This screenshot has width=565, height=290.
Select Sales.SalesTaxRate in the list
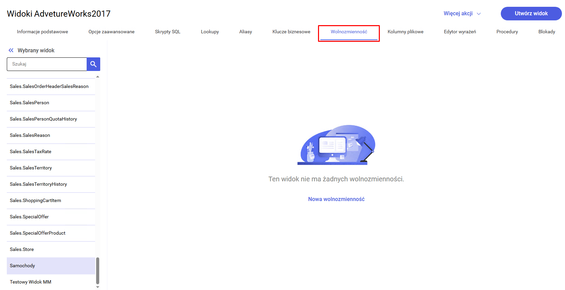51,152
